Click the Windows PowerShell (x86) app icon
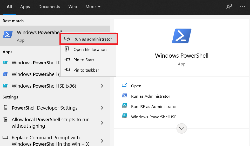Viewport: 250px width, 146px height. [x=5, y=74]
